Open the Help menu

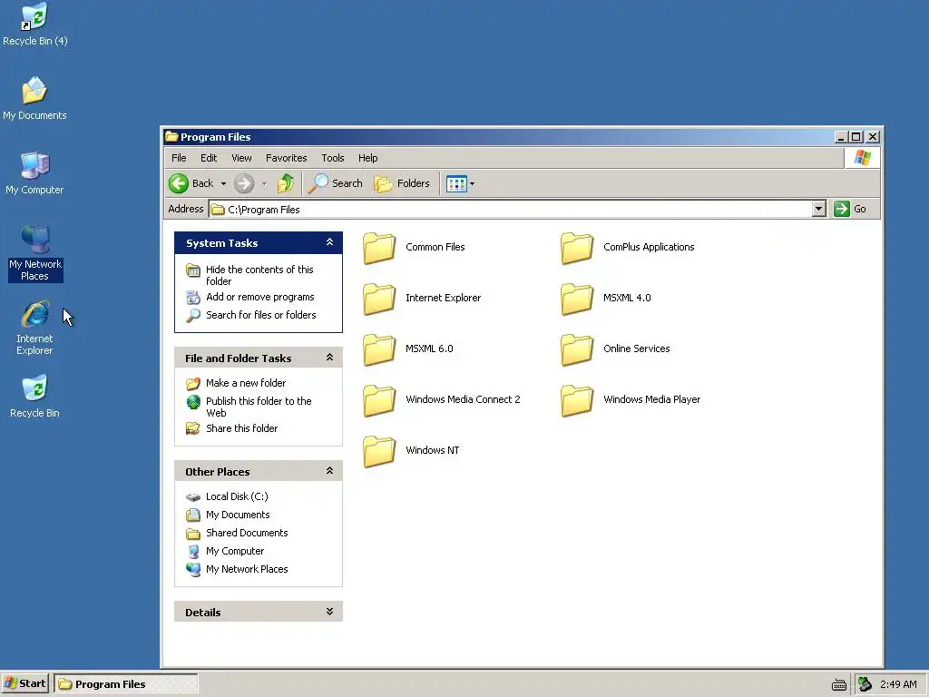(368, 158)
